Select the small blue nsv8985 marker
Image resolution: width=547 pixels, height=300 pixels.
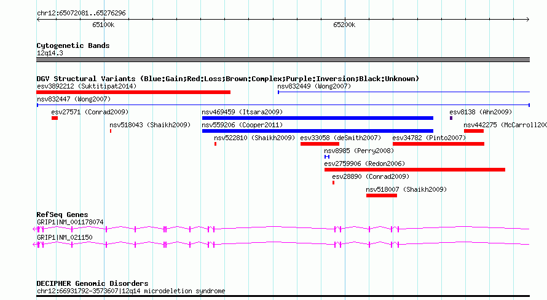click(327, 157)
